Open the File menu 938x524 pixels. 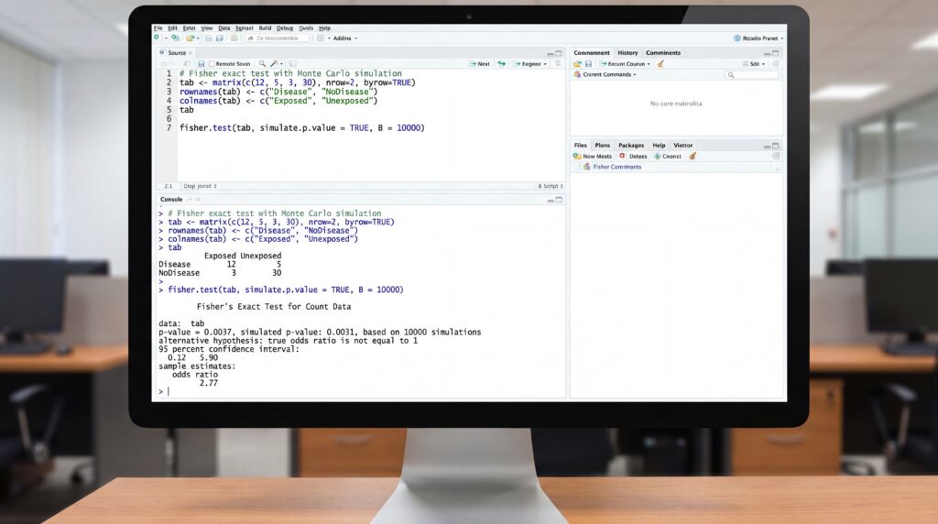click(x=158, y=28)
